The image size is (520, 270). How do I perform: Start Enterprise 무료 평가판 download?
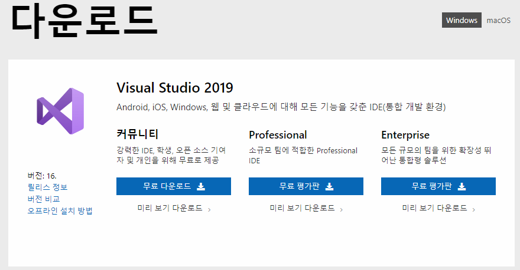[438, 186]
